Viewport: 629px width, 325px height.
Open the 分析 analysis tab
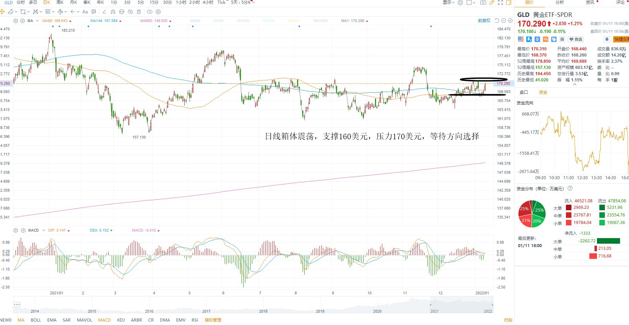coord(560,2)
